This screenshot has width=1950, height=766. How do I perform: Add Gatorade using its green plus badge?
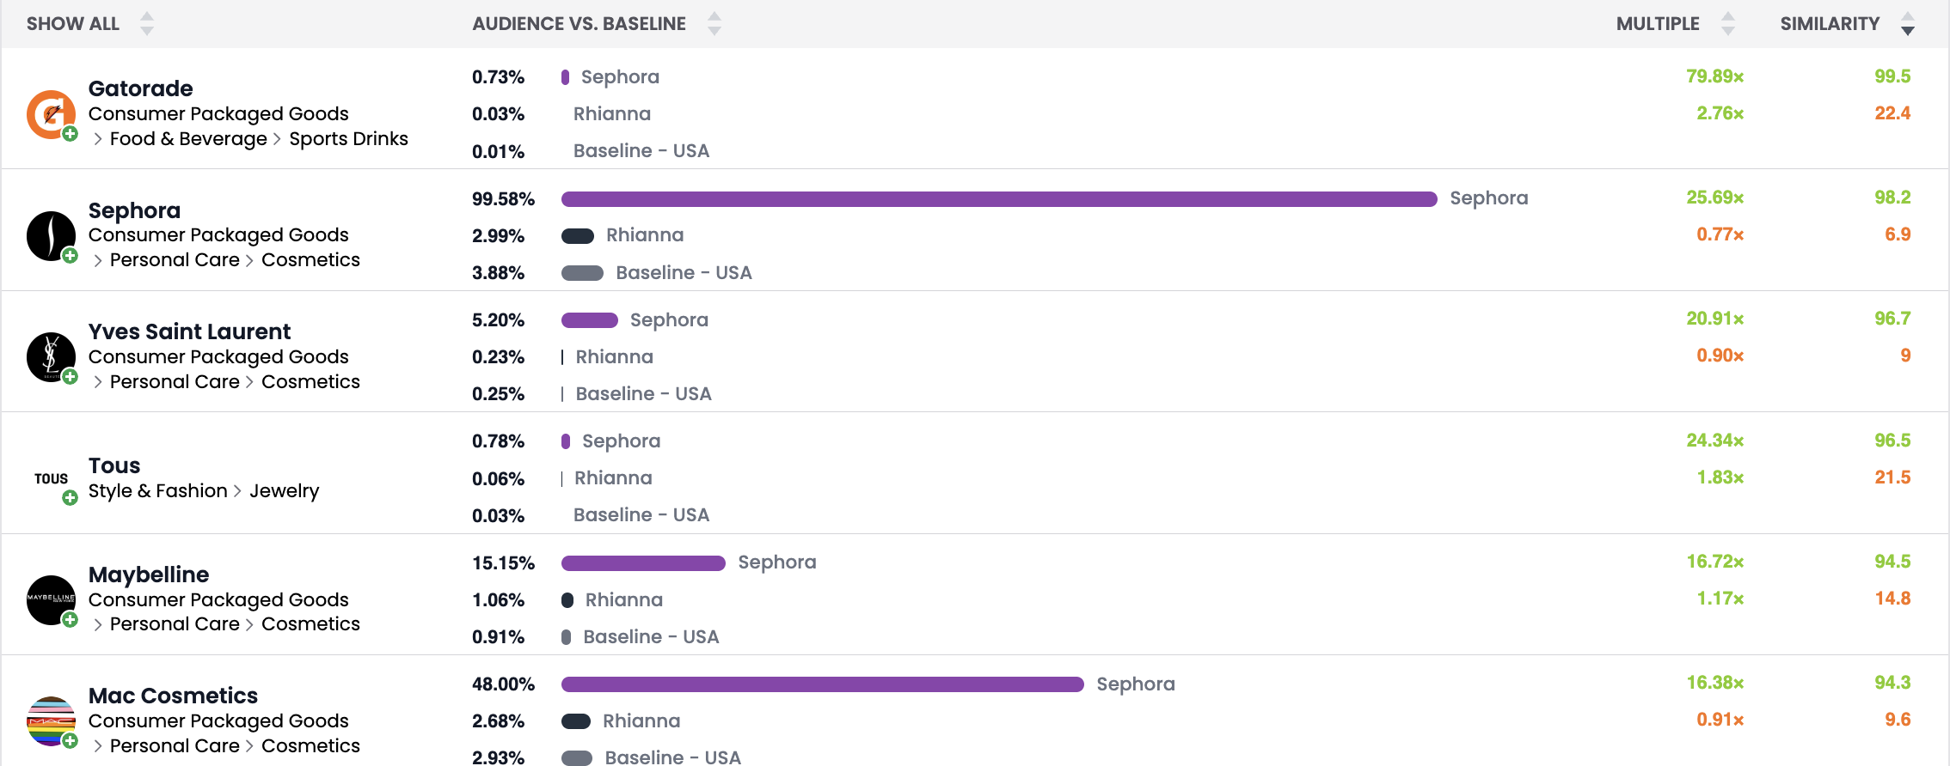71,134
